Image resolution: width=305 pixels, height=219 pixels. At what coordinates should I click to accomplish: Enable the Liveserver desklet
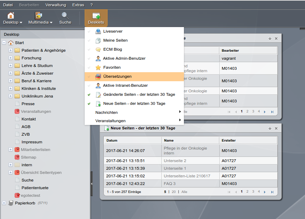pos(89,31)
